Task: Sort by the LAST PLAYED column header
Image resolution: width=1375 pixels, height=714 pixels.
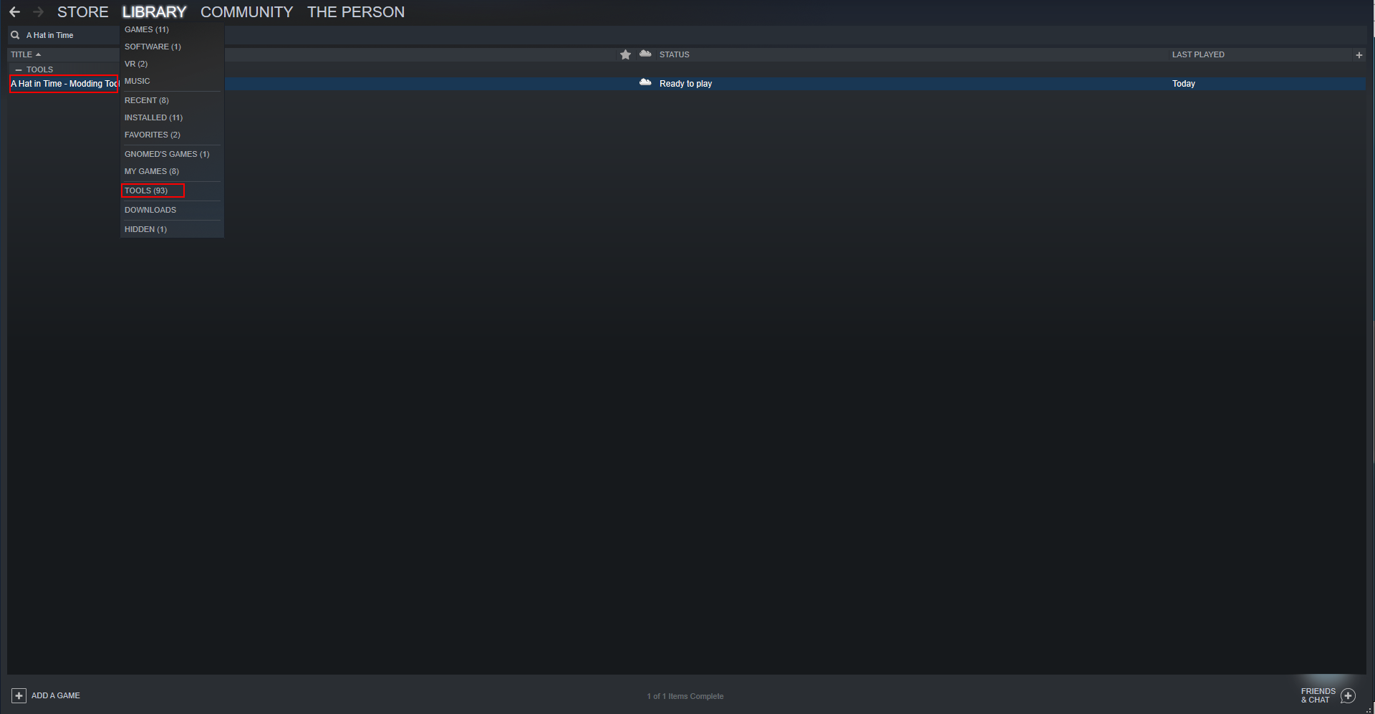Action: coord(1198,54)
